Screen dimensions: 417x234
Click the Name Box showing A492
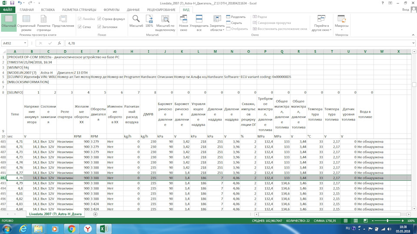[12, 43]
